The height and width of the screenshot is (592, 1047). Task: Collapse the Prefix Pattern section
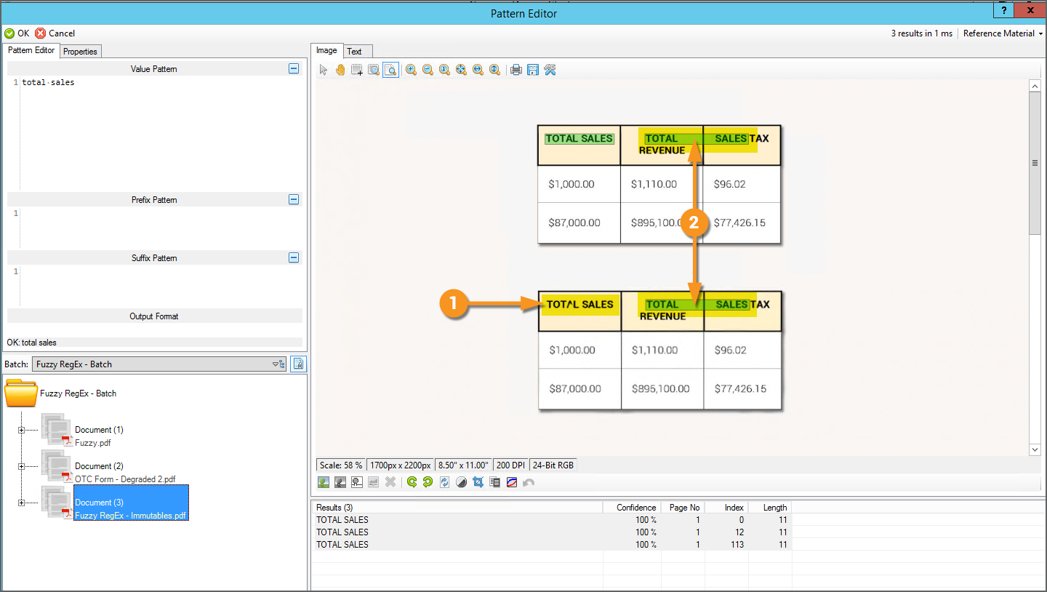[294, 199]
